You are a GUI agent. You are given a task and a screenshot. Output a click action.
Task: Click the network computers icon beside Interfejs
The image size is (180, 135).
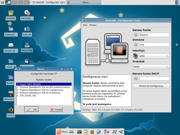(136, 56)
